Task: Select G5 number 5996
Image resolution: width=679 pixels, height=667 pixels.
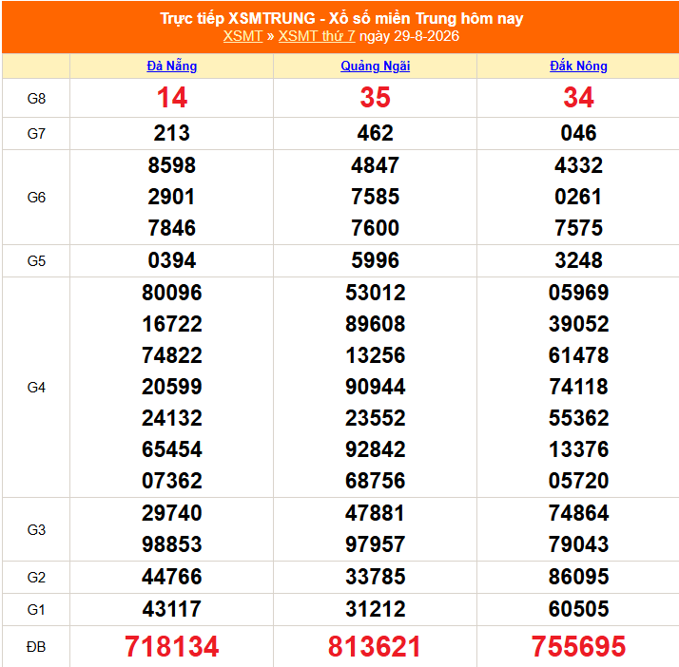Action: (375, 261)
